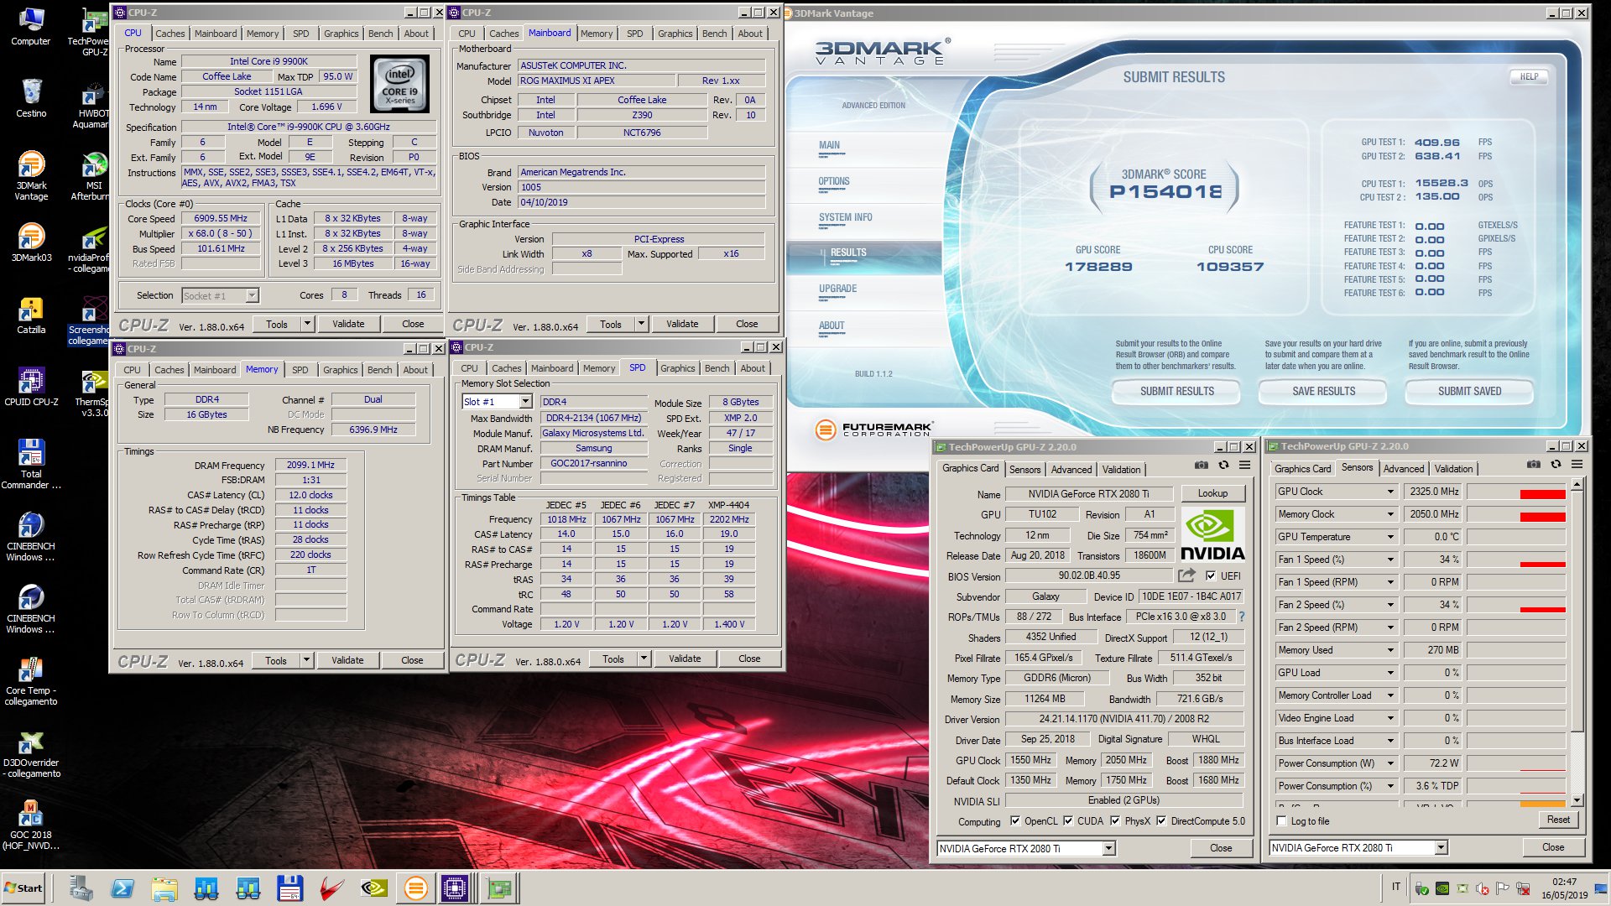
Task: Click GPU Clock red sensor graph
Action: tap(1516, 492)
